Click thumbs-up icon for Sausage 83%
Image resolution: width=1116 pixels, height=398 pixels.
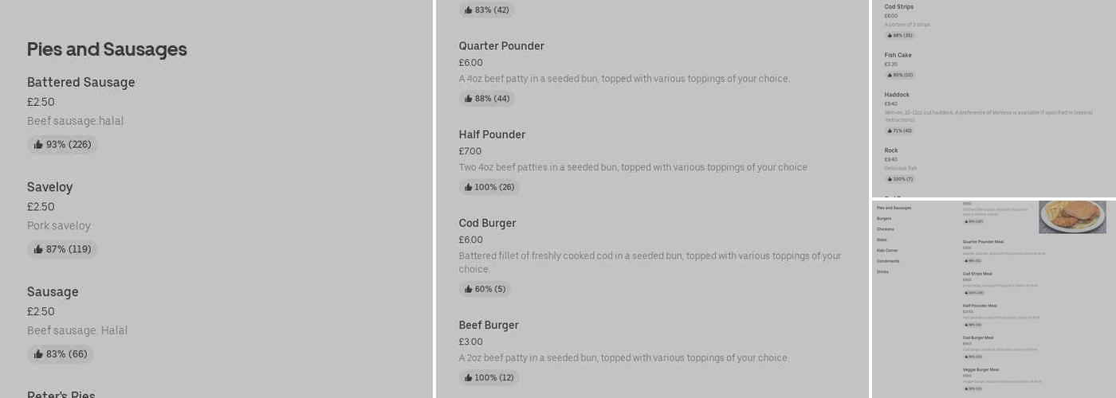point(38,354)
